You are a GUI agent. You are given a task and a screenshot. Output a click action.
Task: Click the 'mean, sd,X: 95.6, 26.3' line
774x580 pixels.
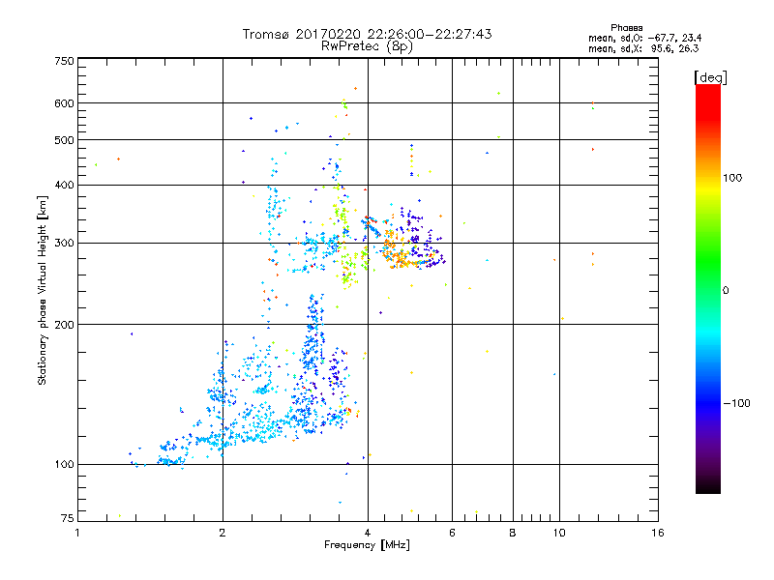[643, 48]
